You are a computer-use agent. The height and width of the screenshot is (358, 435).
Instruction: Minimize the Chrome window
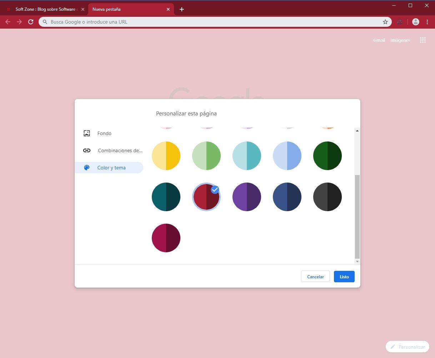(394, 5)
